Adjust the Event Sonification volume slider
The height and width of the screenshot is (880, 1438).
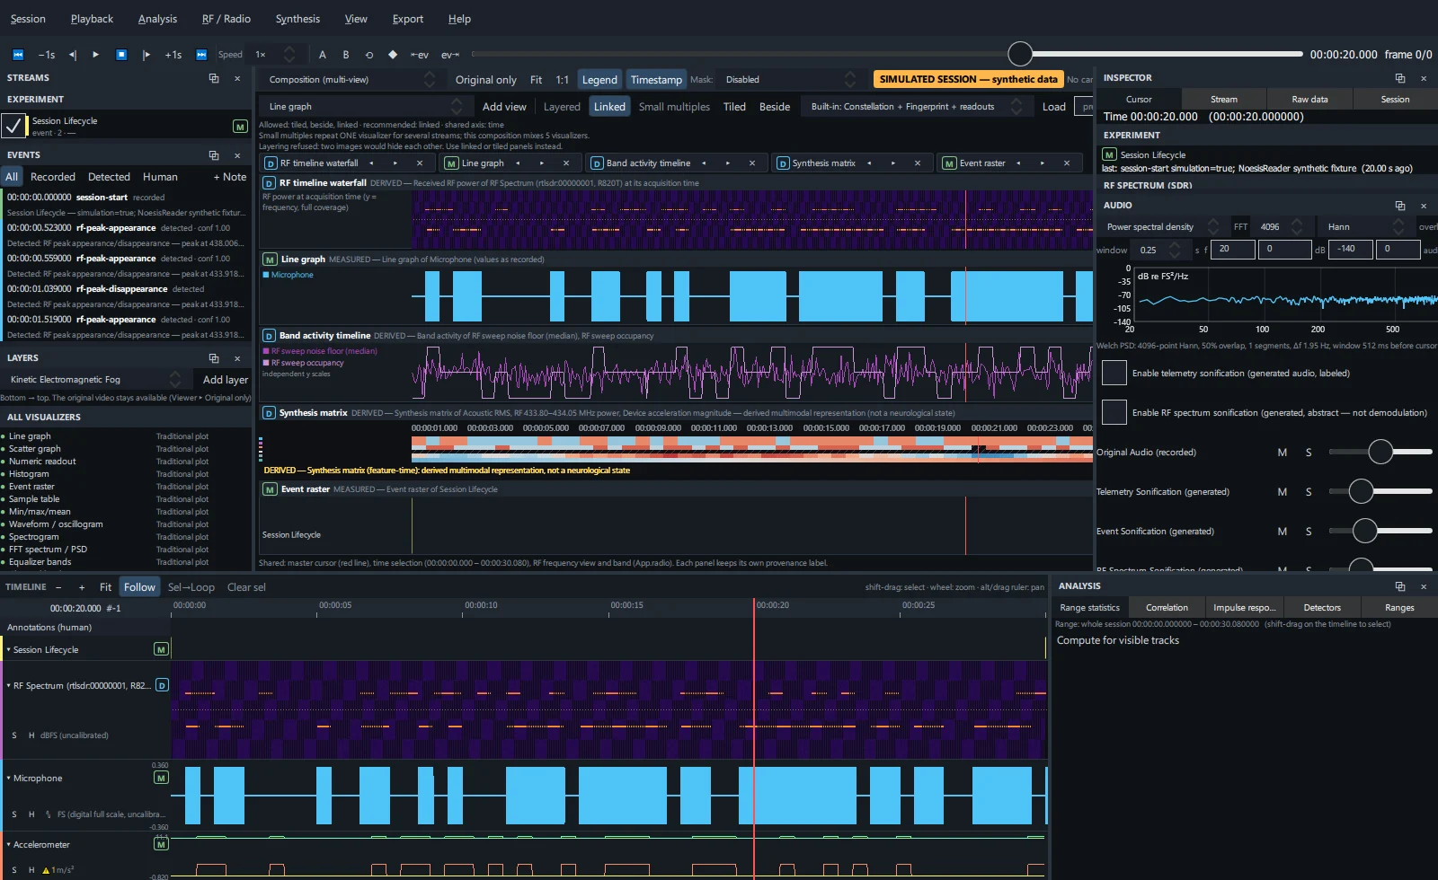pyautogui.click(x=1380, y=531)
